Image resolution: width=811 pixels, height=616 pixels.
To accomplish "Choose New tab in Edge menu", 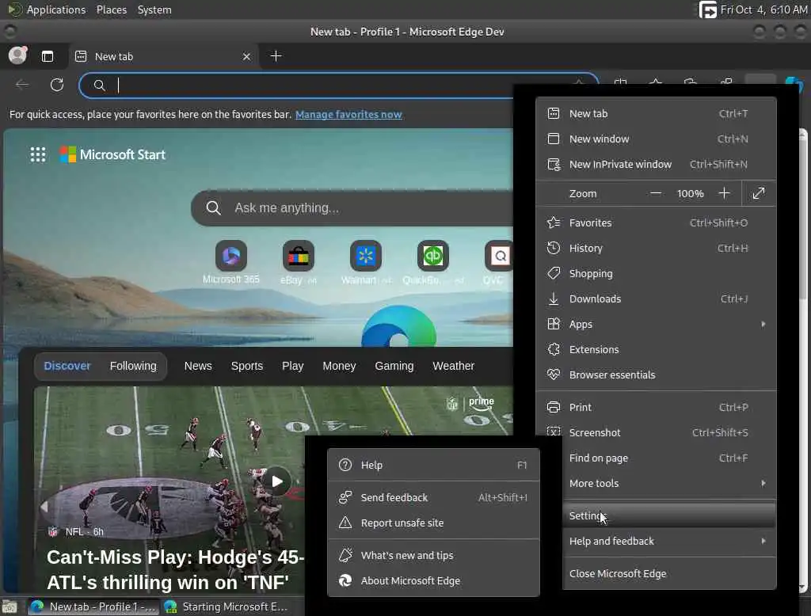I will point(656,113).
